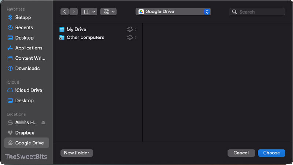The image size is (293, 165).
Task: Go to the Applications folder
Action: click(25, 48)
